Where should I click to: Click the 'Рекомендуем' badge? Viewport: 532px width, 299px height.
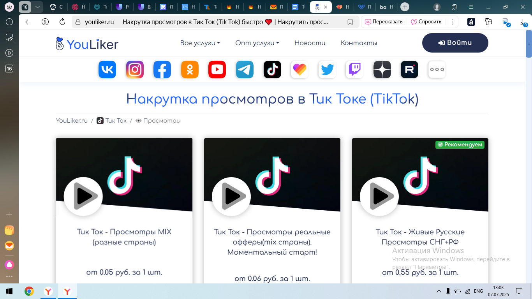460,145
